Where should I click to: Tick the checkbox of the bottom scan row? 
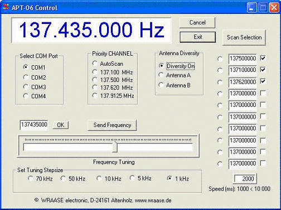(263, 163)
